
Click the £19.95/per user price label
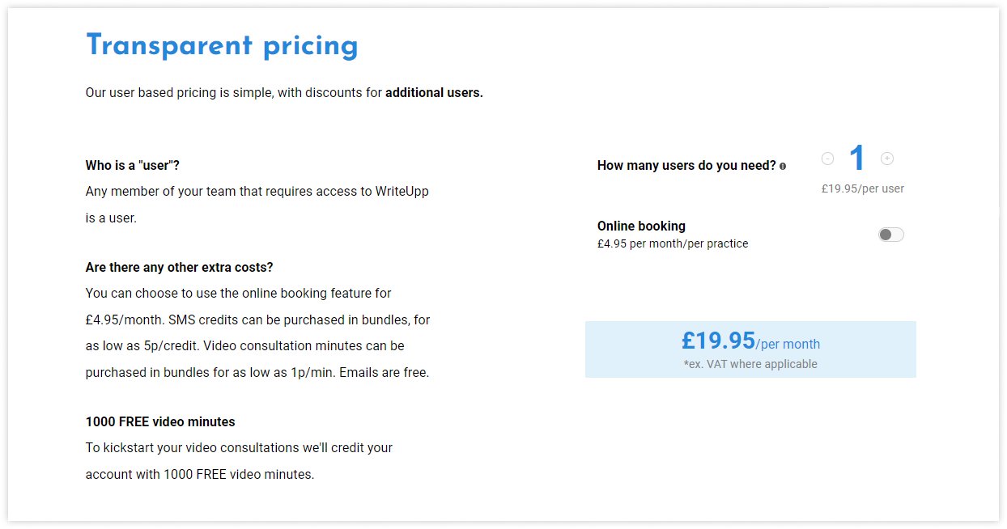click(861, 188)
